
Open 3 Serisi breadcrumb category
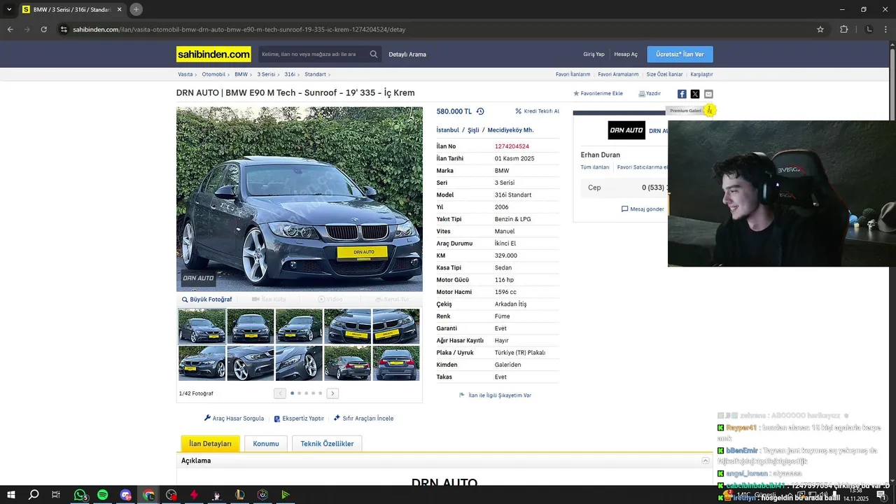pos(266,74)
